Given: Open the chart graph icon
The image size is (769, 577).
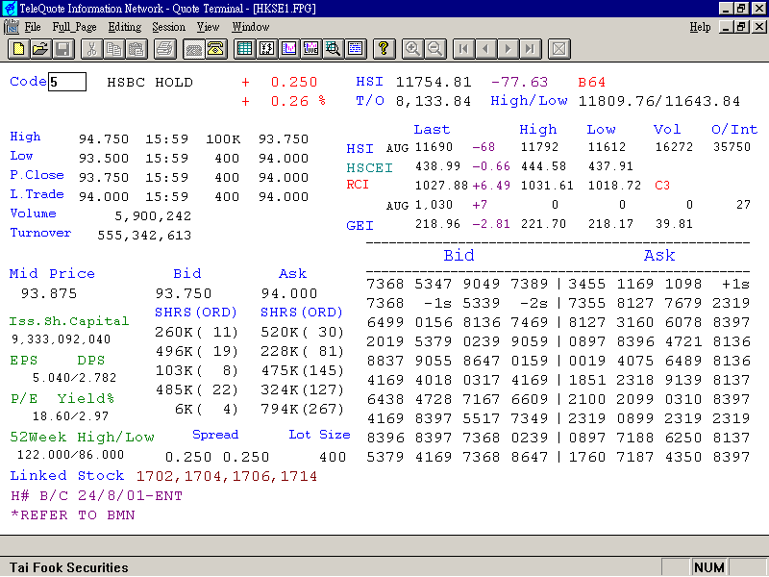Looking at the screenshot, I should click(x=289, y=49).
